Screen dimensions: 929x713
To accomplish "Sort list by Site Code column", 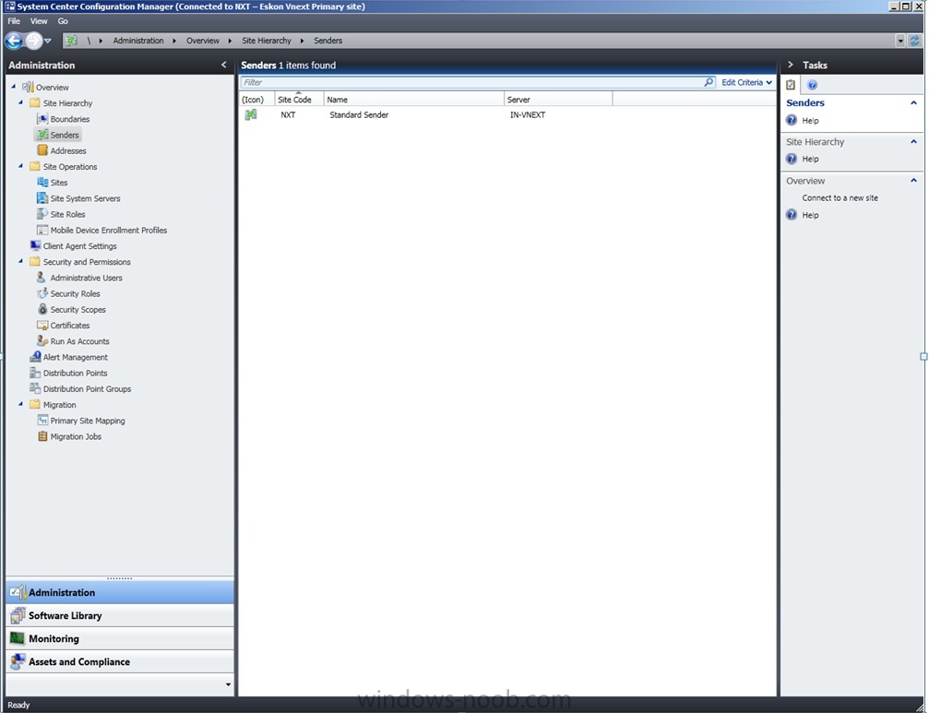I will pyautogui.click(x=299, y=100).
